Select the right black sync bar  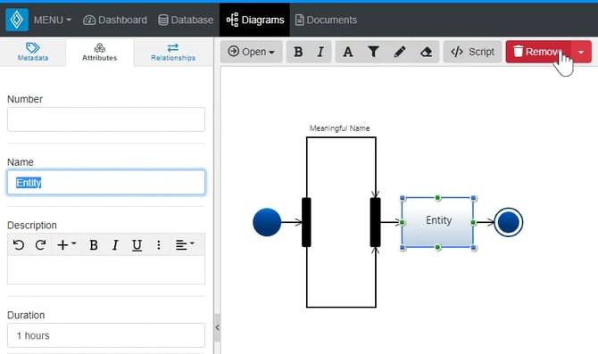pyautogui.click(x=375, y=222)
